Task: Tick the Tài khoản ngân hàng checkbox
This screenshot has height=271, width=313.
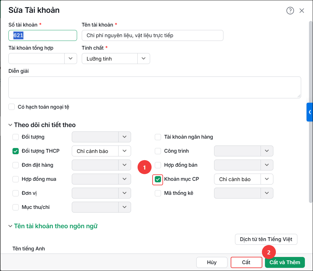Action: pos(158,137)
